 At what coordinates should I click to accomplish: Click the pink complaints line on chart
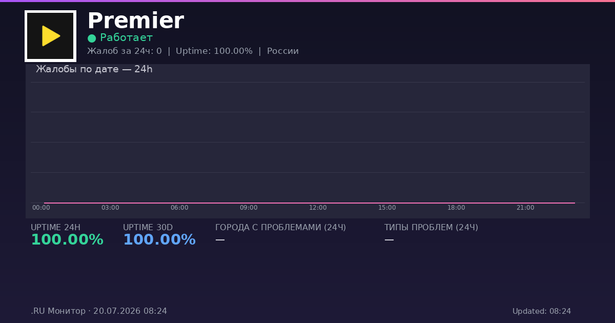click(310, 203)
